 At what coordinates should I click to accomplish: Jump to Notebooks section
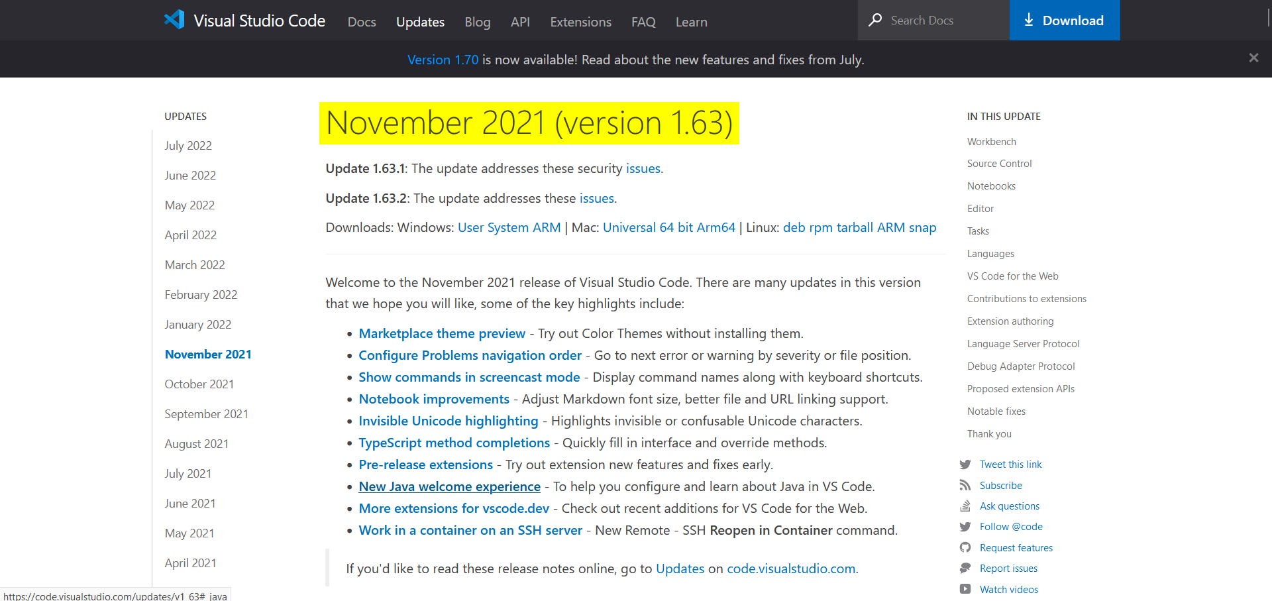(991, 186)
